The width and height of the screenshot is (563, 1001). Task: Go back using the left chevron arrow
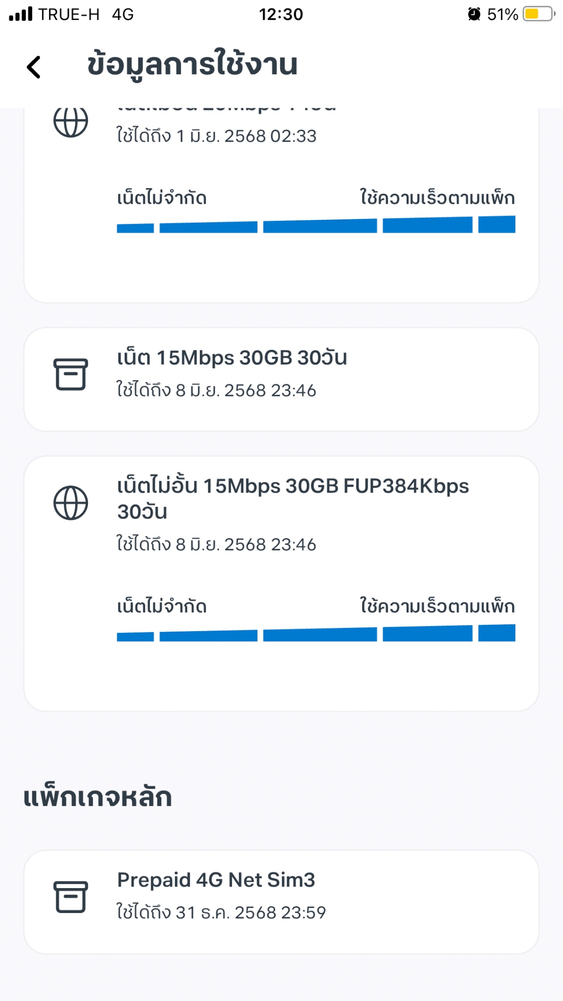[34, 67]
